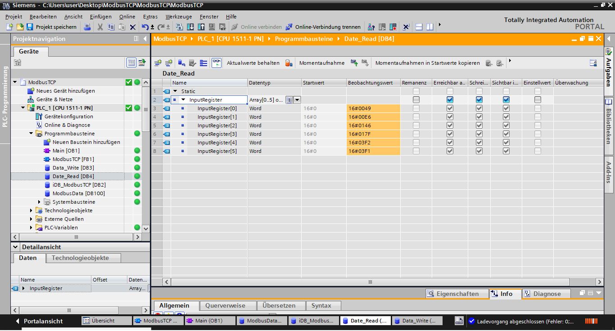Screen dimensions: 615x331
Task: Toggle Remanenz checkbox for InputRegister array
Action: click(416, 100)
